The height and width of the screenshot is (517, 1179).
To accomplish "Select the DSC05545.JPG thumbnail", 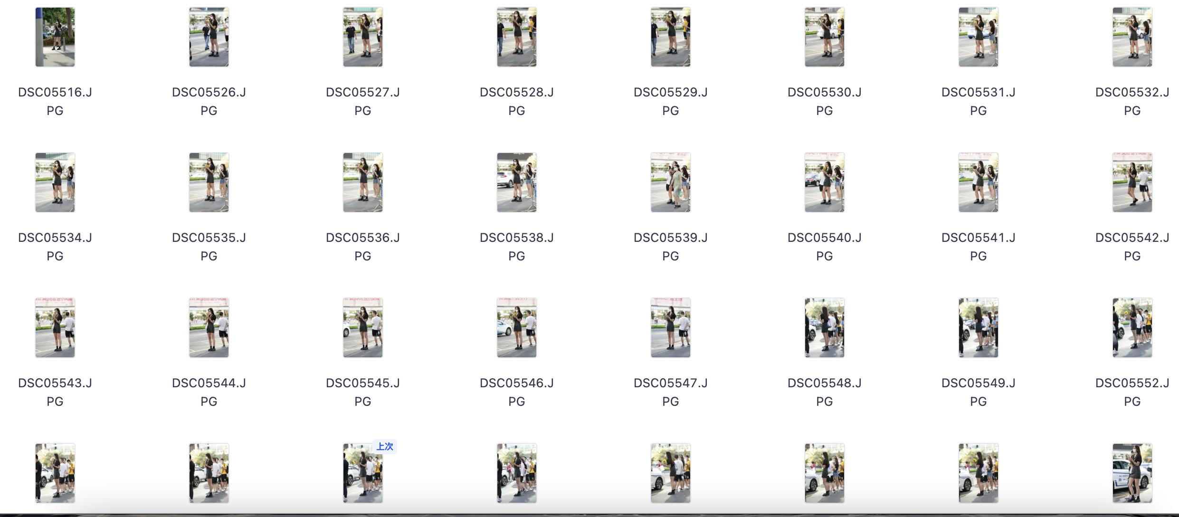I will click(x=363, y=328).
